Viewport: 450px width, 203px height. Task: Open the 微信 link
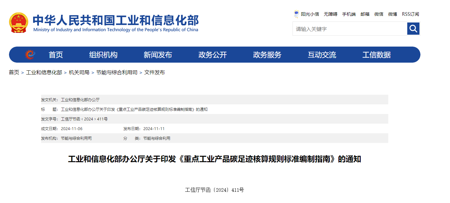pyautogui.click(x=379, y=14)
